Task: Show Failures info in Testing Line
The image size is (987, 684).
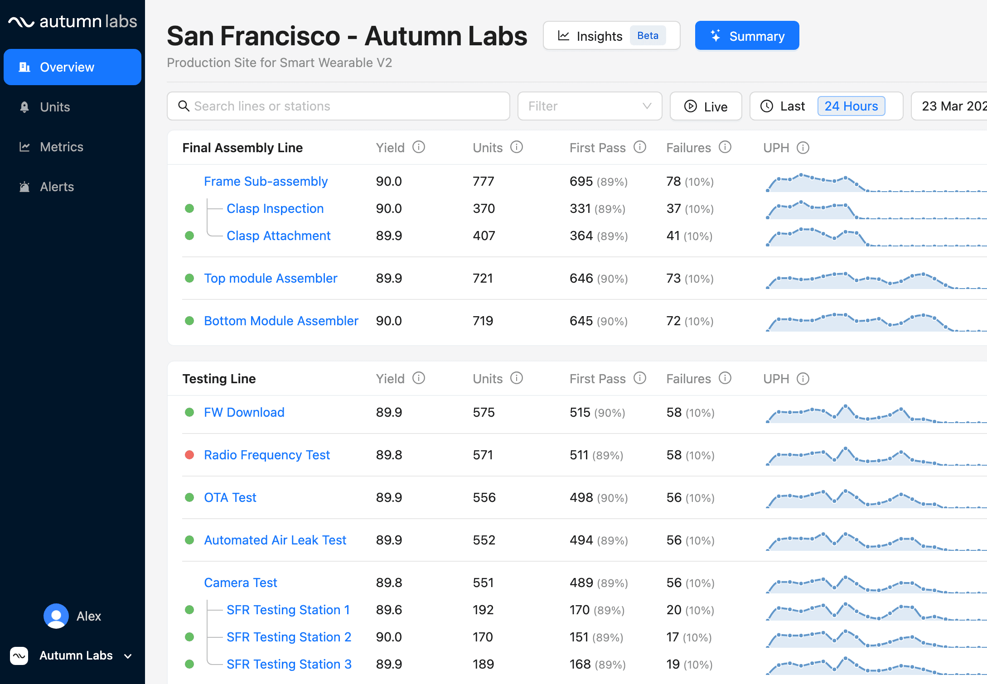Action: coord(725,378)
